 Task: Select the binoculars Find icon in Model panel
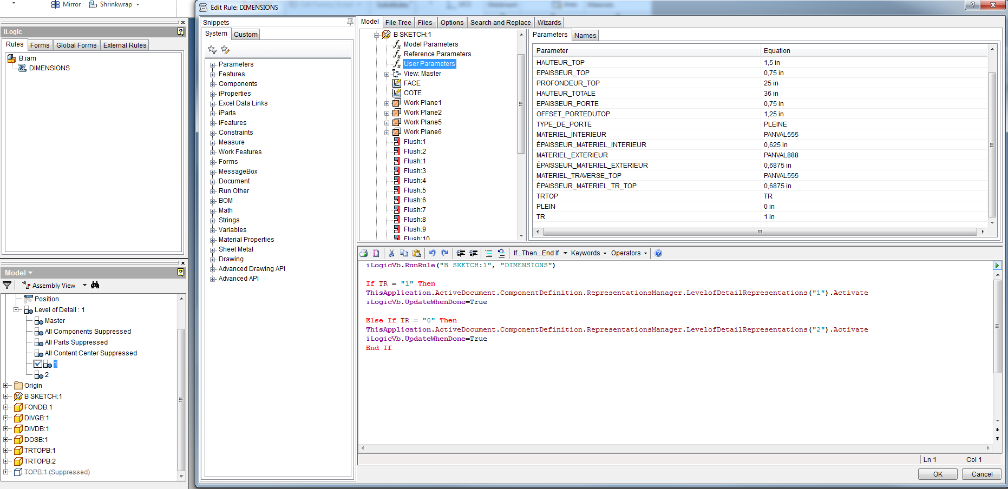click(x=95, y=285)
